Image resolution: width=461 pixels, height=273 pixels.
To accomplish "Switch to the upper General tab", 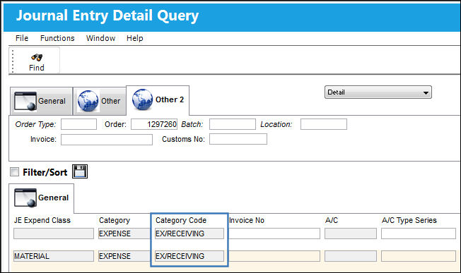I will (x=41, y=101).
